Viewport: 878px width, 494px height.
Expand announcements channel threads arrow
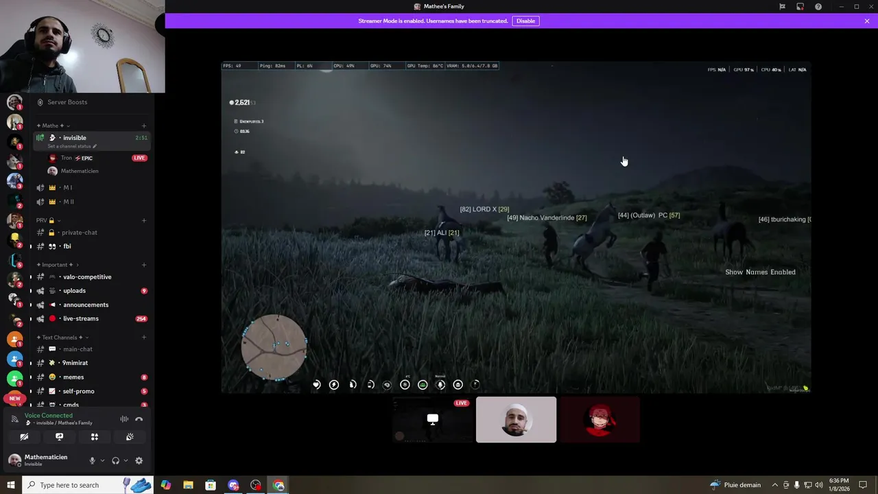[x=30, y=305]
